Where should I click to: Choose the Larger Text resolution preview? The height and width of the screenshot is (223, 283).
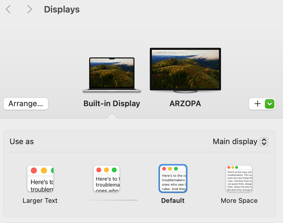[x=40, y=179]
